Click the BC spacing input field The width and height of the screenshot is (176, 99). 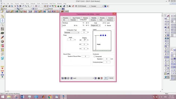coord(84,44)
